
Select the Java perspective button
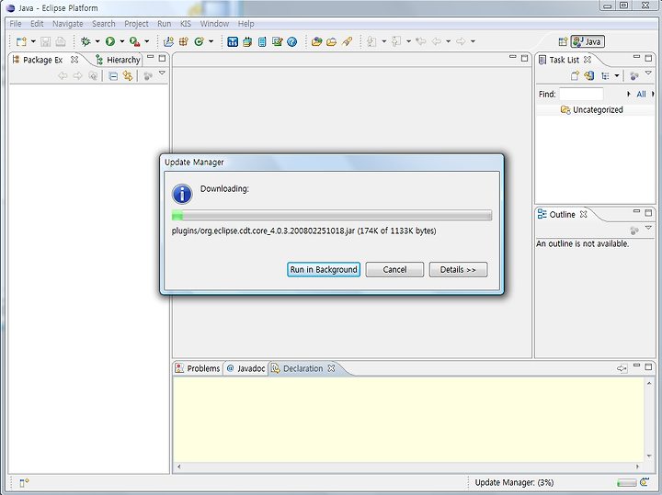[x=588, y=41]
